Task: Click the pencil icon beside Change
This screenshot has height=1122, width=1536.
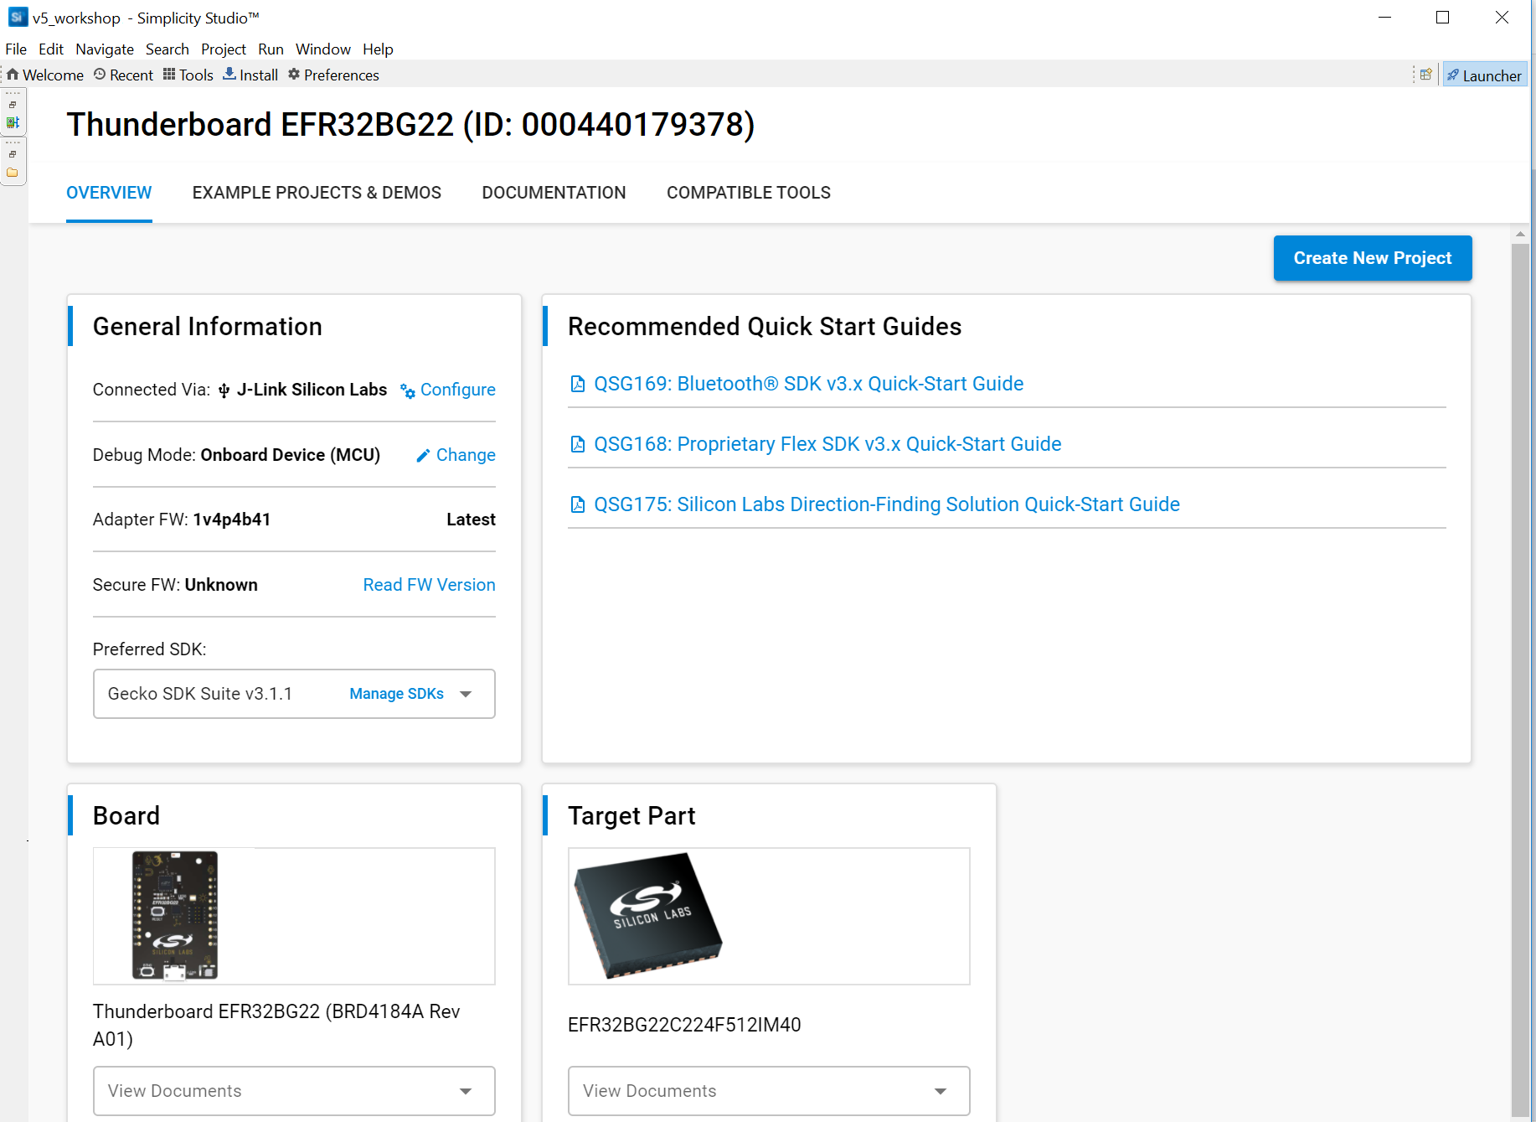Action: 423,455
